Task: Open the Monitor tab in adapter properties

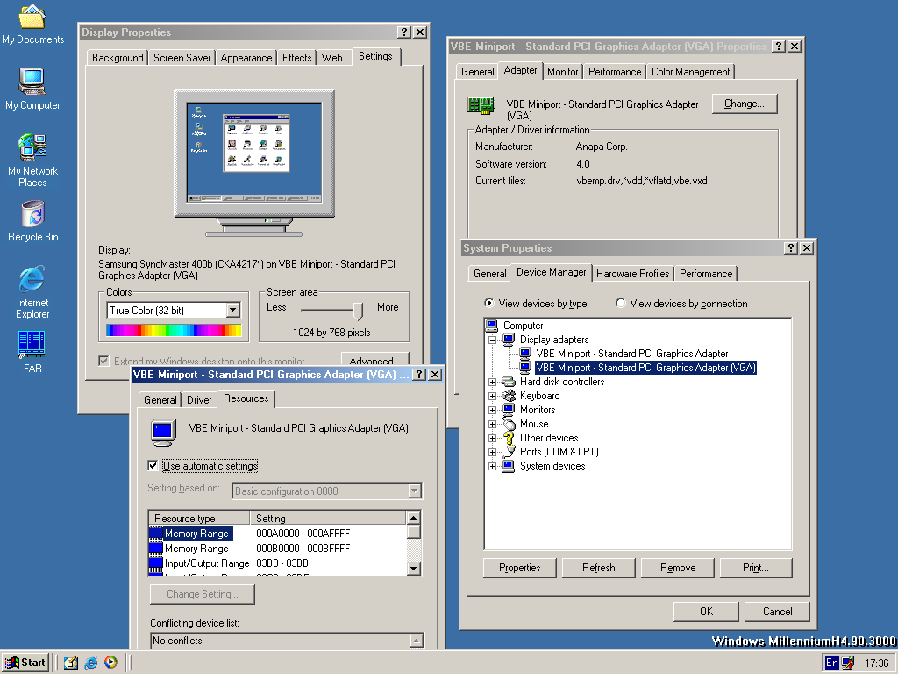Action: [562, 72]
